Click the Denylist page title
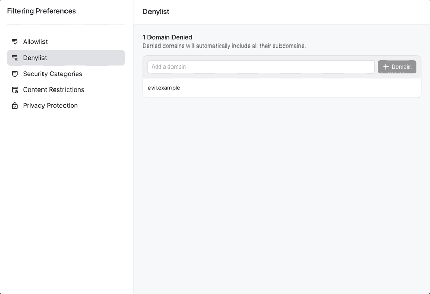This screenshot has height=294, width=430. click(156, 12)
